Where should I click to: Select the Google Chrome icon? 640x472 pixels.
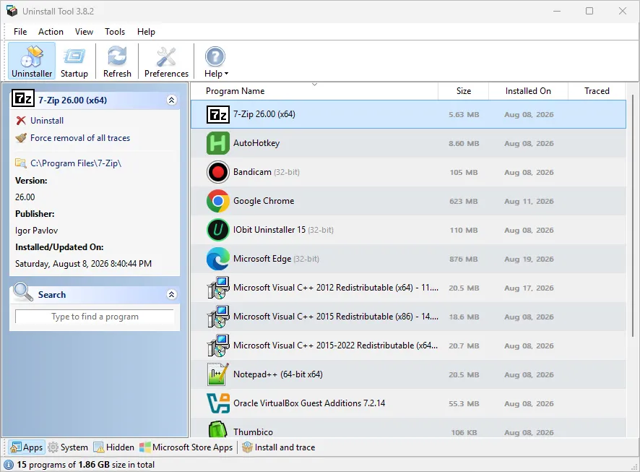click(218, 201)
